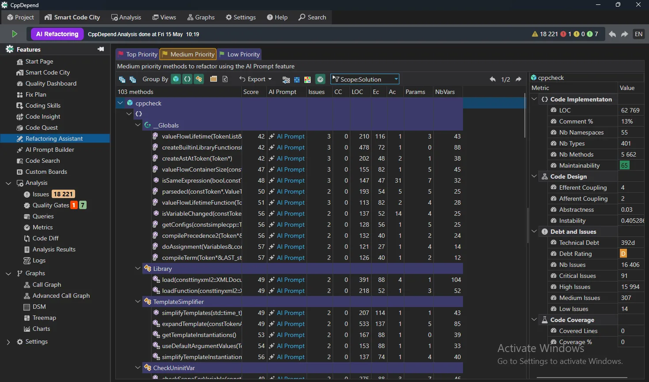Toggle group by source file icon
Image resolution: width=649 pixels, height=382 pixels.
pyautogui.click(x=225, y=79)
